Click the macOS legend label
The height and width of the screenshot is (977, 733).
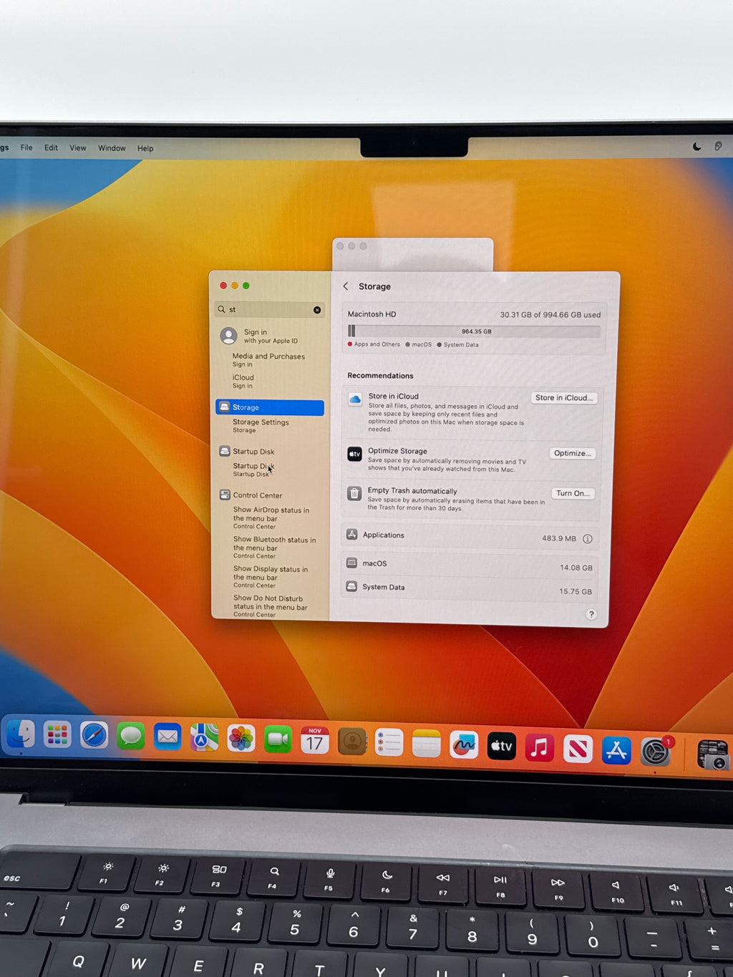[x=422, y=344]
